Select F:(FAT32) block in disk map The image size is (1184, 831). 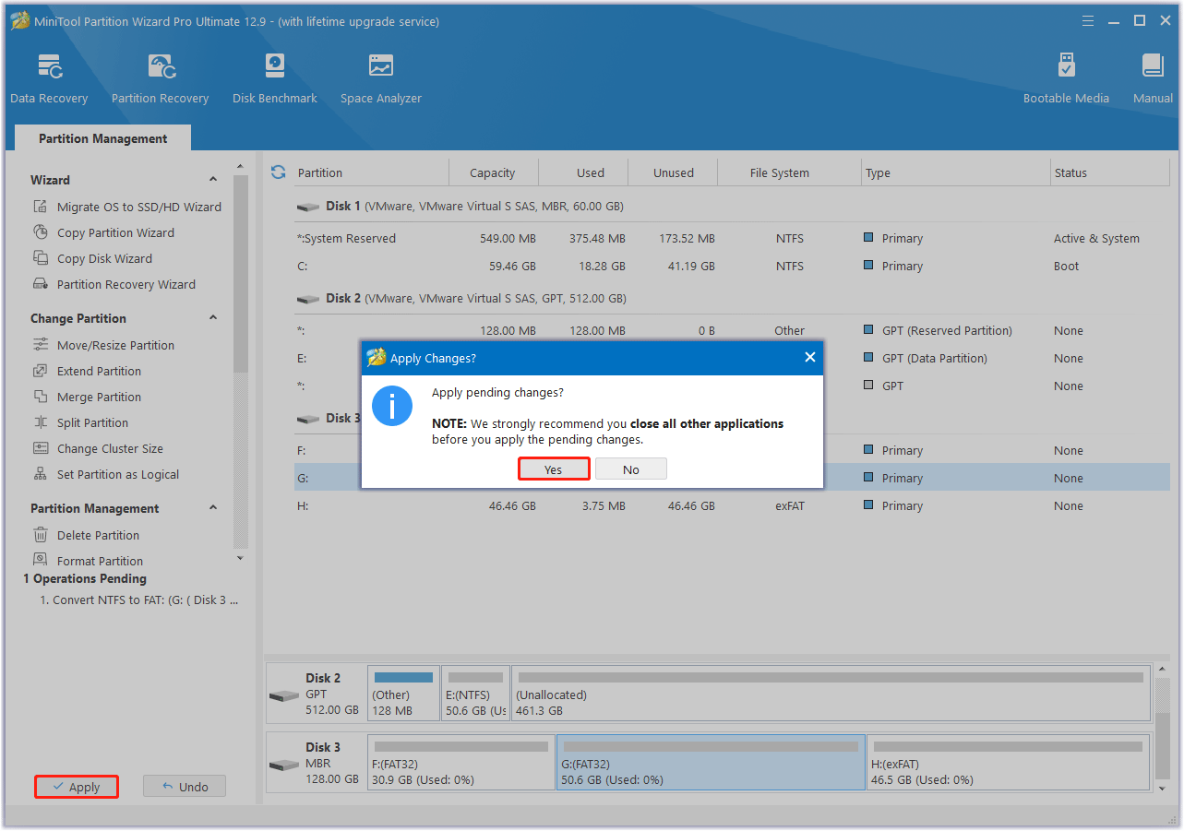[x=460, y=763]
